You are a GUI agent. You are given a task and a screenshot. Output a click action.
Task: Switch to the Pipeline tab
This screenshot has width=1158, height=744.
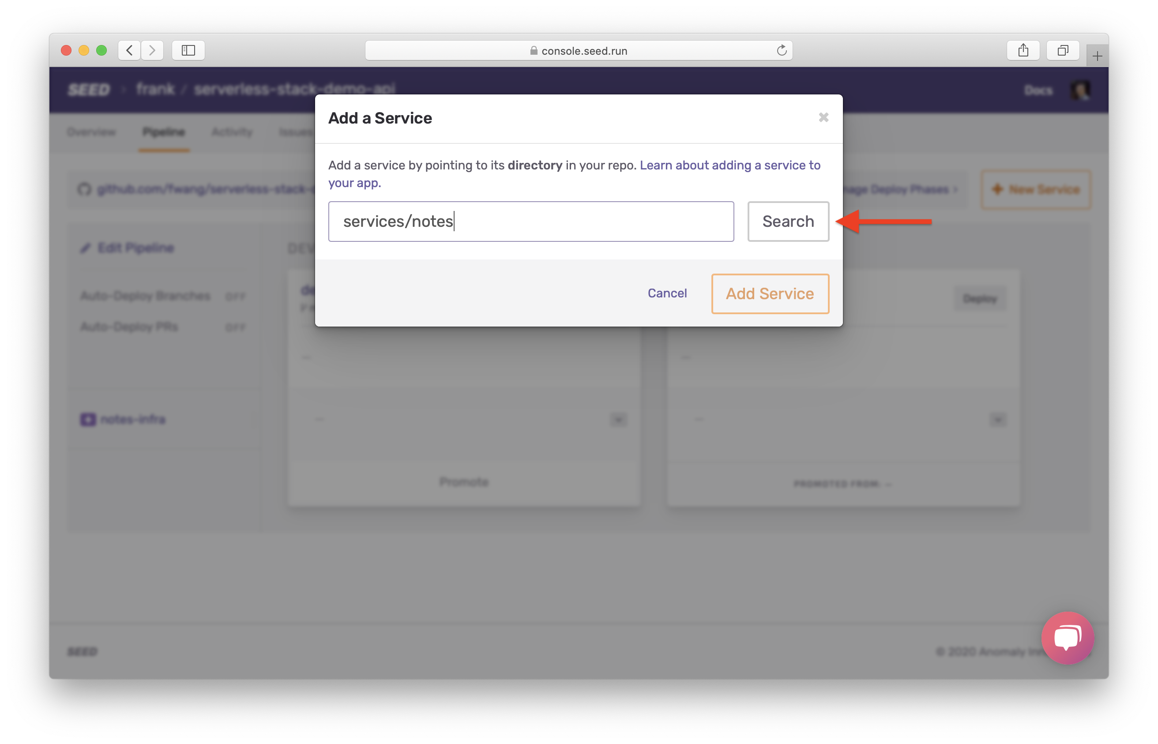[163, 132]
